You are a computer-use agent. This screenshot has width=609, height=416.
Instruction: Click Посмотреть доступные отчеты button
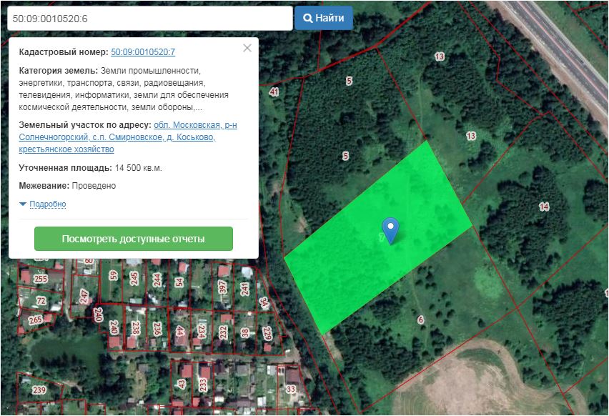pos(134,239)
